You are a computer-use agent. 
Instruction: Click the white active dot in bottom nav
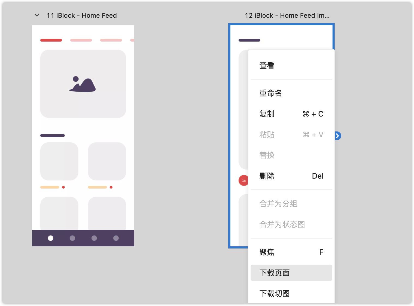click(51, 238)
